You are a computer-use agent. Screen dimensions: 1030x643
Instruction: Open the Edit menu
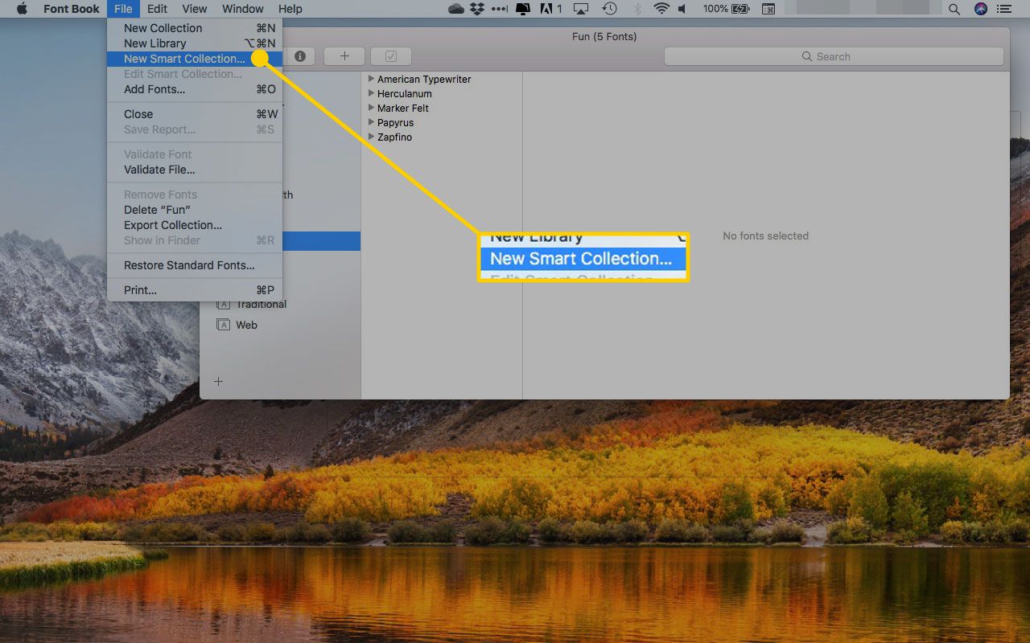pos(157,9)
